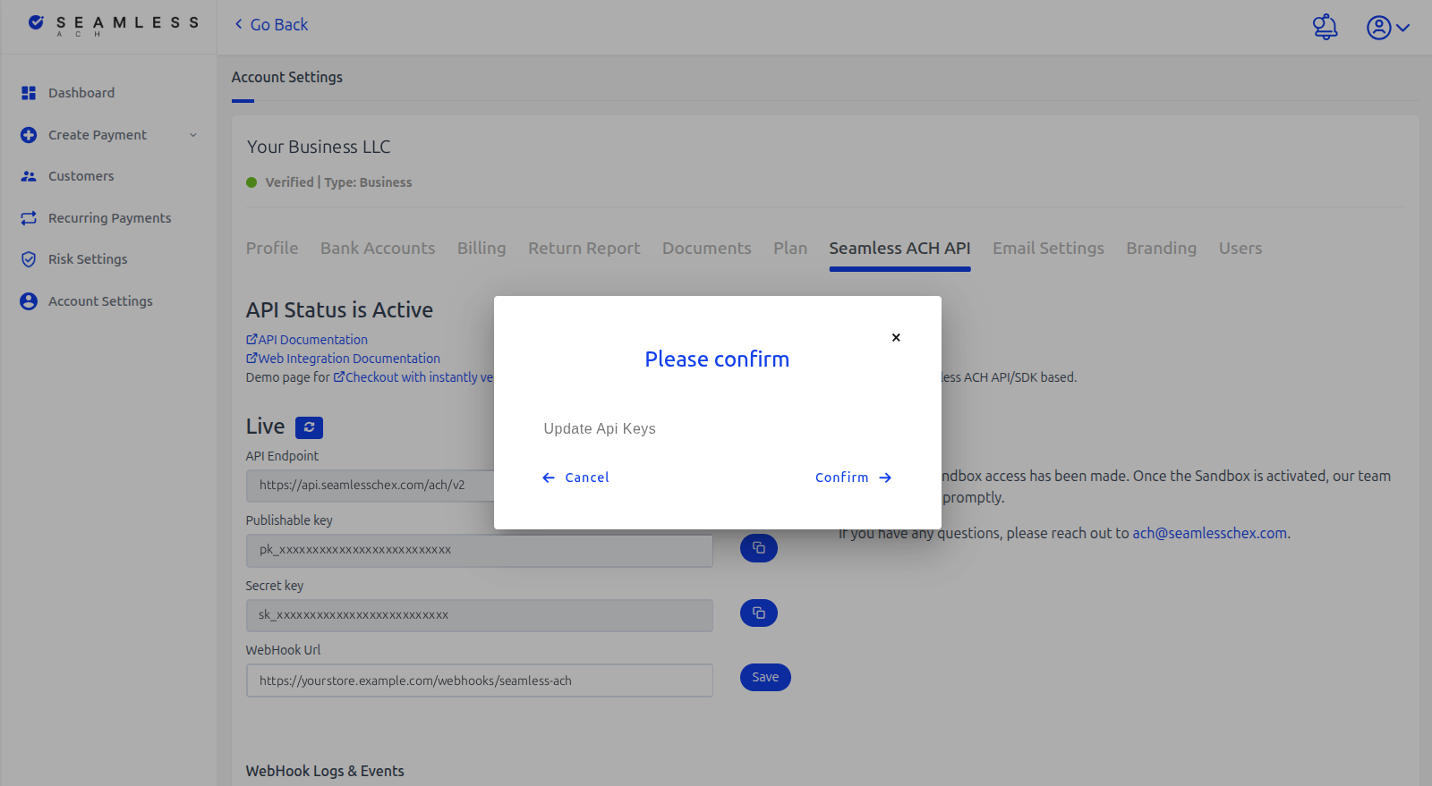Open Risk Settings in sidebar
Screen dimensions: 1432x786
[x=88, y=259]
